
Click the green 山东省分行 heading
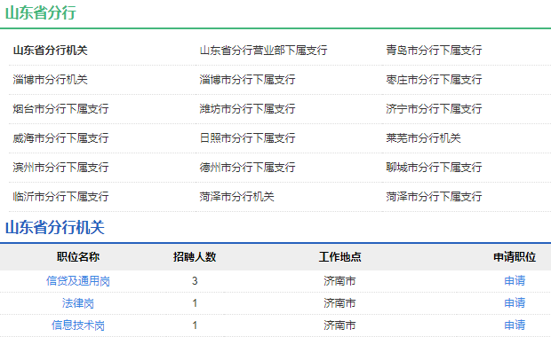[41, 12]
